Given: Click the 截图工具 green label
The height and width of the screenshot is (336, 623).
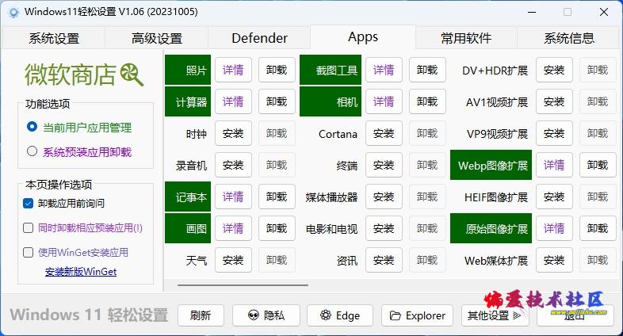Looking at the screenshot, I should click(331, 70).
